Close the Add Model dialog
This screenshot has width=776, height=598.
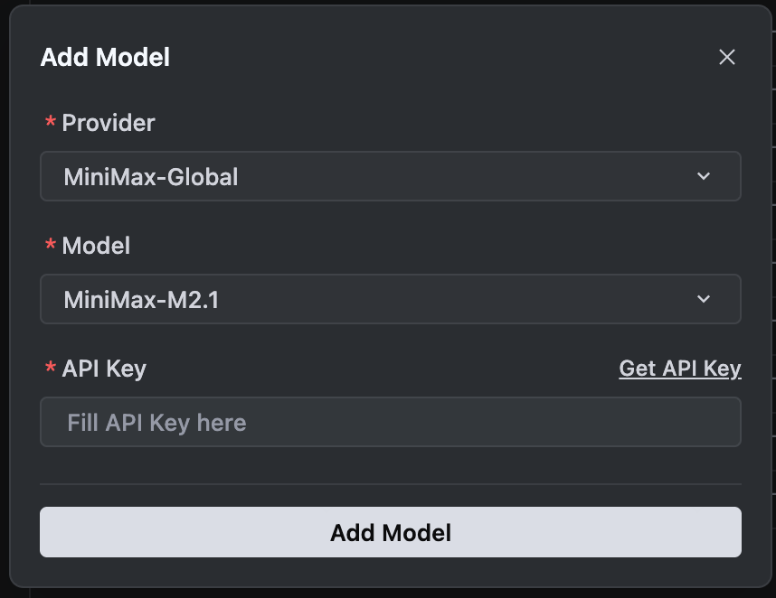pos(727,57)
